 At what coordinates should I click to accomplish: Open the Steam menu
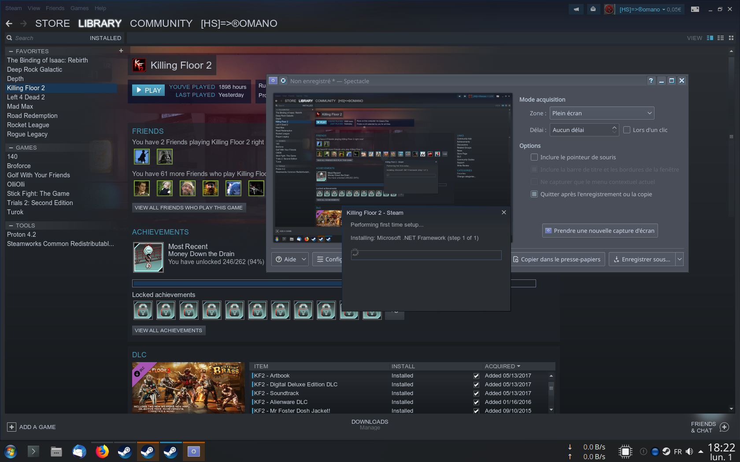click(x=14, y=8)
